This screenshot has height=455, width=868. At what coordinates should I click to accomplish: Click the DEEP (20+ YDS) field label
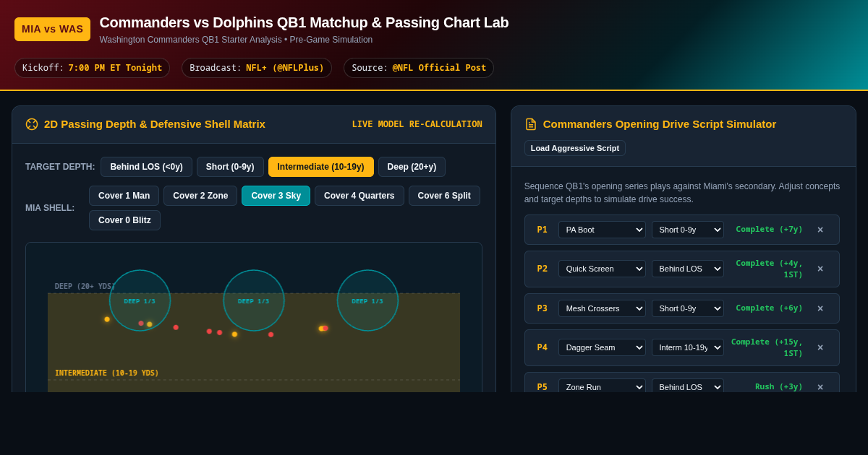(85, 287)
